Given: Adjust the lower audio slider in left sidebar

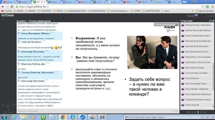Looking at the screenshot, I should (8, 107).
